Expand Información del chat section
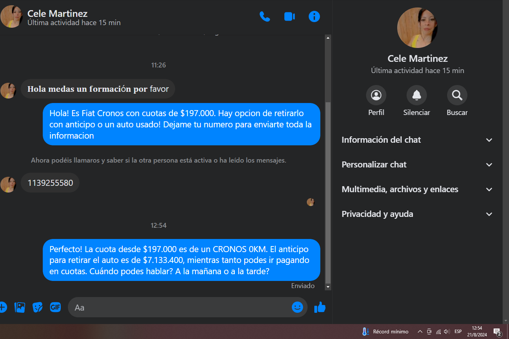This screenshot has height=339, width=509. (x=417, y=140)
